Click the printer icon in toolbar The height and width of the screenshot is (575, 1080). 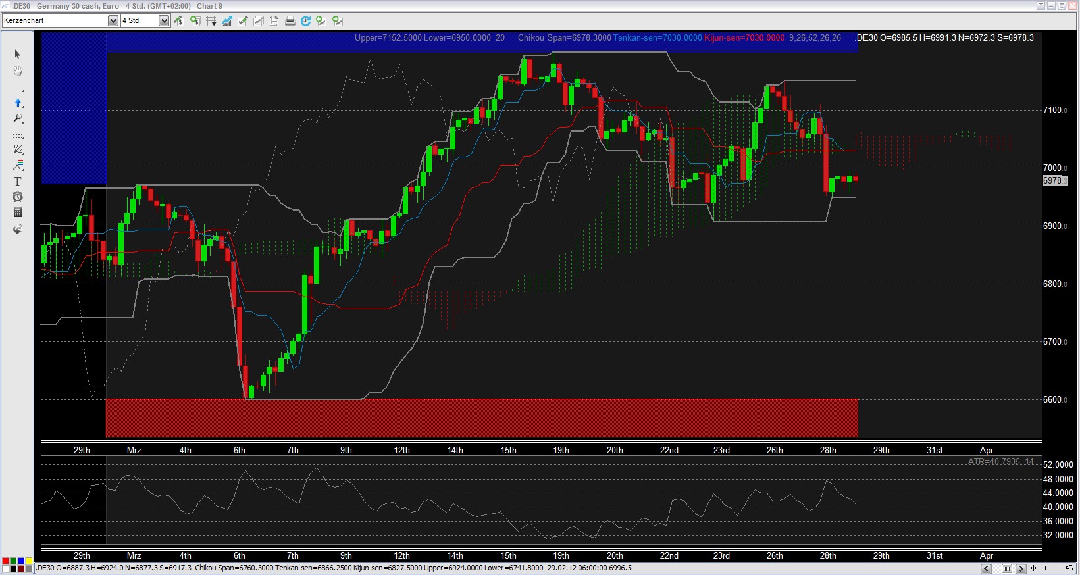click(x=290, y=21)
